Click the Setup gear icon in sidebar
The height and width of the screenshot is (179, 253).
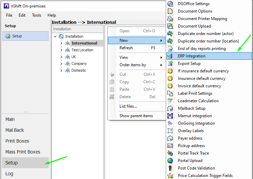pyautogui.click(x=8, y=36)
